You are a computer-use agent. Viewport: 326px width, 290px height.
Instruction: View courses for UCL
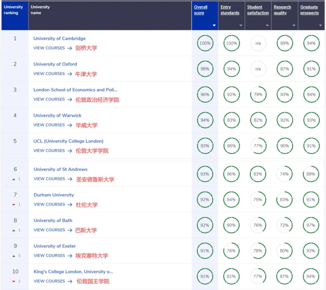click(53, 151)
